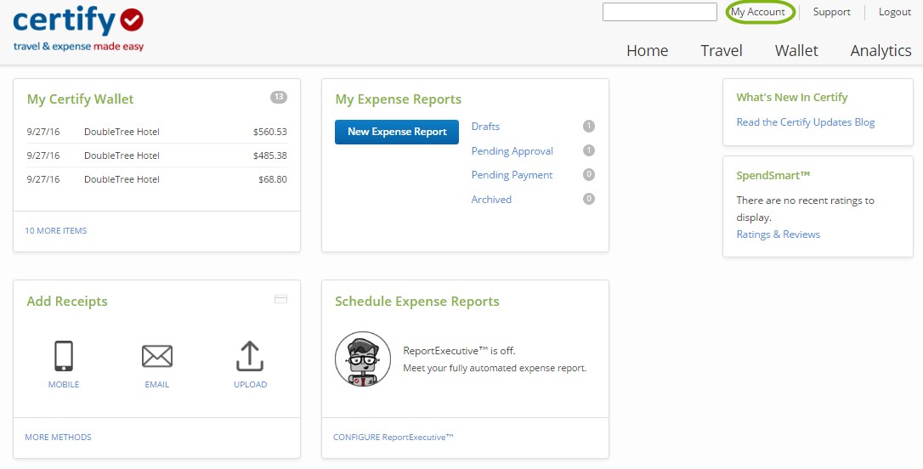923x469 pixels.
Task: Click the ReportExecutive robot avatar
Action: click(363, 359)
